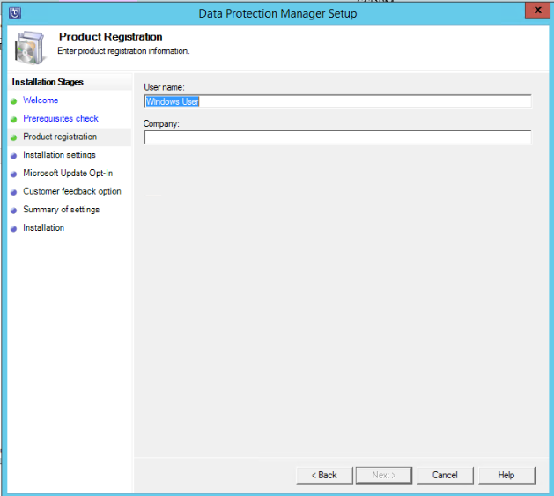
Task: Click green bullet beside Prerequisites check
Action: point(14,119)
